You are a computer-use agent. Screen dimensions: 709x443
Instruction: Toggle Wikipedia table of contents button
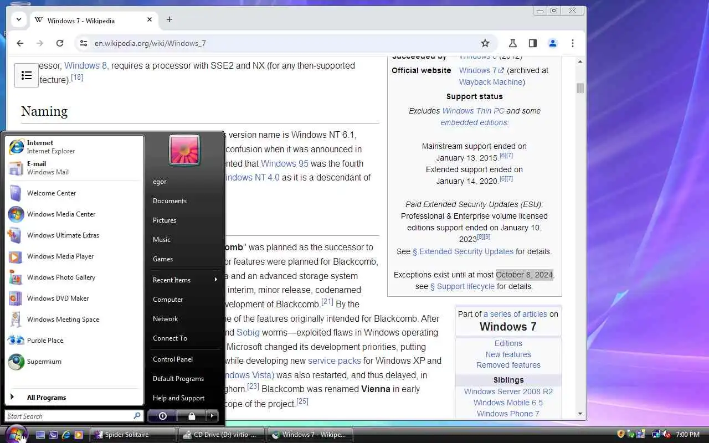27,75
